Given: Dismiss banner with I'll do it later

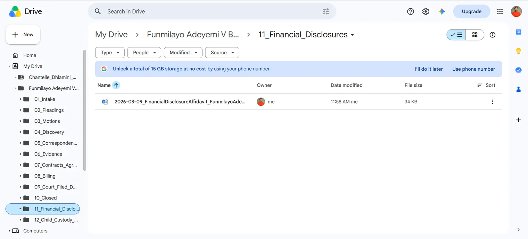Looking at the screenshot, I should pyautogui.click(x=429, y=69).
